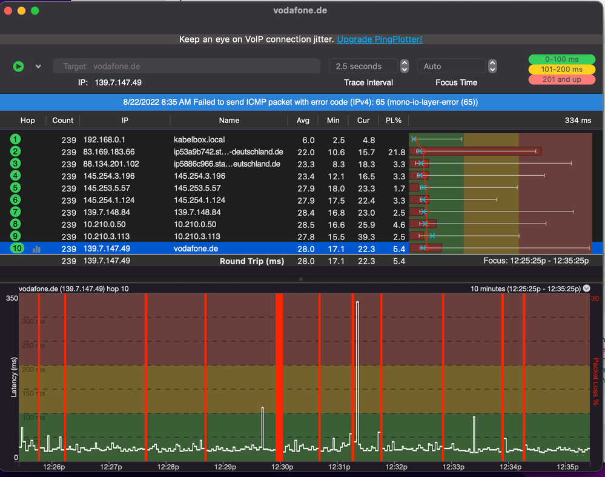Select hop 8 green circle icon
Viewport: 605px width, 477px height.
pos(15,224)
